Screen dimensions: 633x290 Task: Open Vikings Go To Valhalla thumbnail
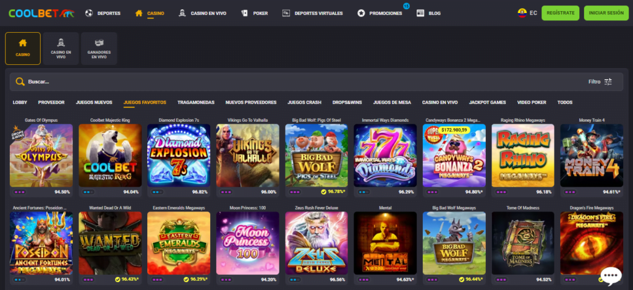click(x=247, y=155)
